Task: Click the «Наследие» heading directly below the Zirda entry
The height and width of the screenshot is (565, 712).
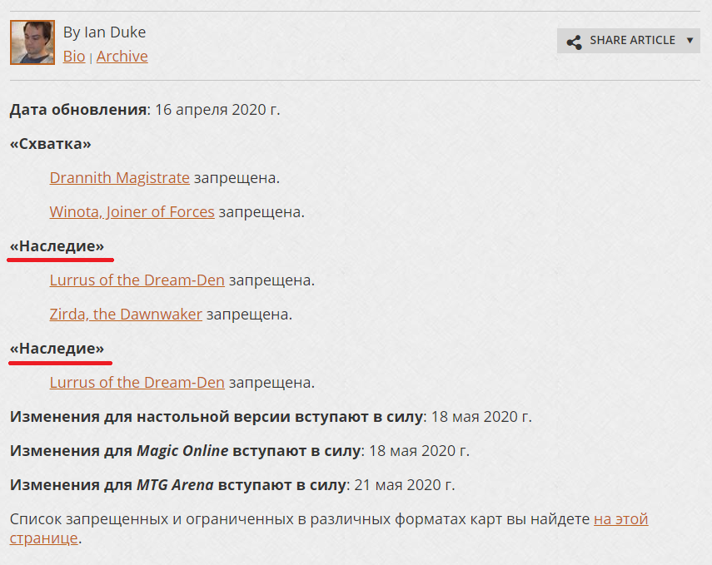Action: (57, 349)
